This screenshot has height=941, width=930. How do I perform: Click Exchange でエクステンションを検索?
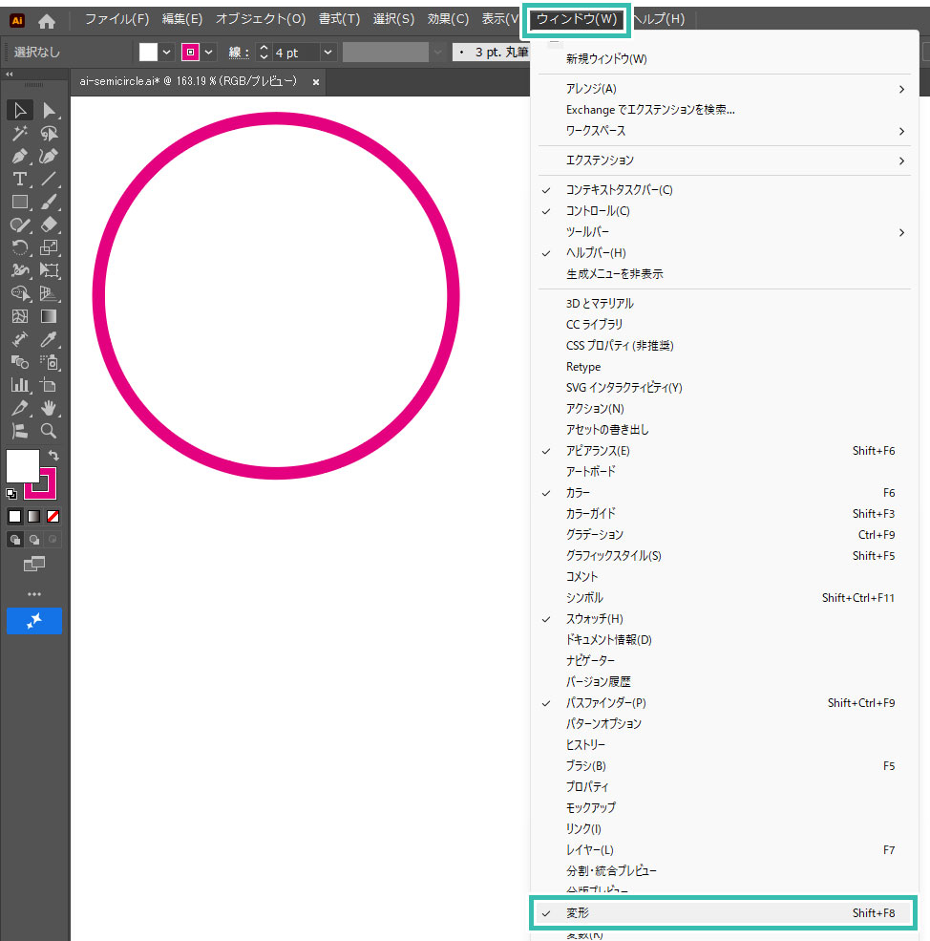point(649,110)
